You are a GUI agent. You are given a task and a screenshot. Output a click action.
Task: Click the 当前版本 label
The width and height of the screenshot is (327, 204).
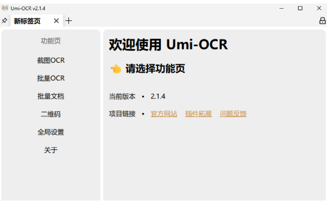[x=122, y=96]
